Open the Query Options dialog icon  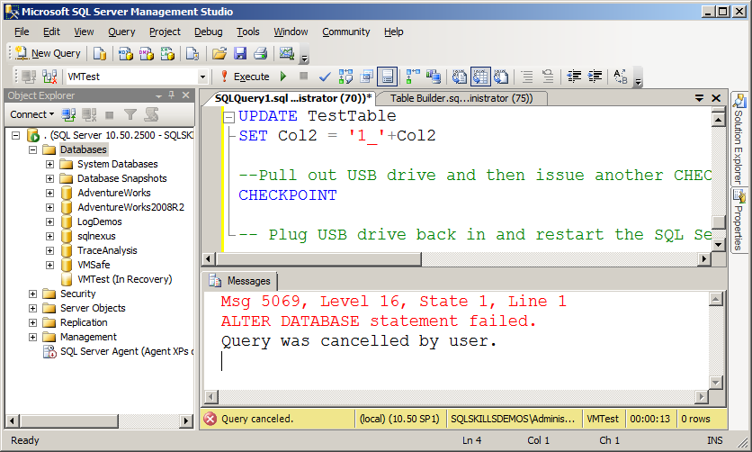click(367, 77)
